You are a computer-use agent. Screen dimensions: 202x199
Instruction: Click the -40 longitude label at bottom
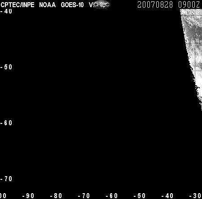click(167, 196)
